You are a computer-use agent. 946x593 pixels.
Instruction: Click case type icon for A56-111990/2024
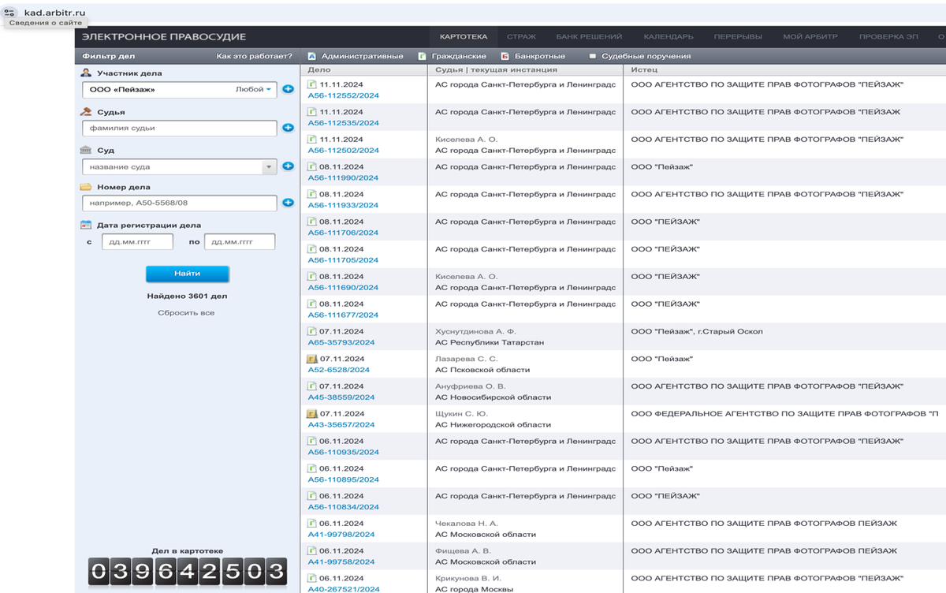click(x=312, y=166)
